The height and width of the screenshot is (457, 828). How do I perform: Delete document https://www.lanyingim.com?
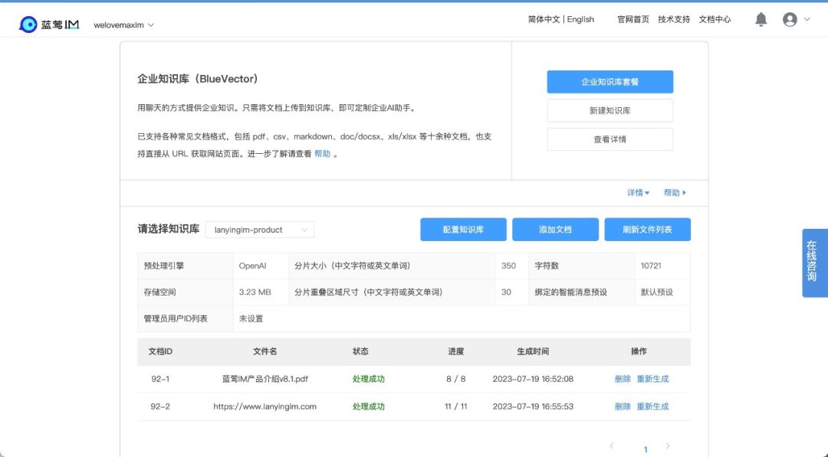point(623,406)
